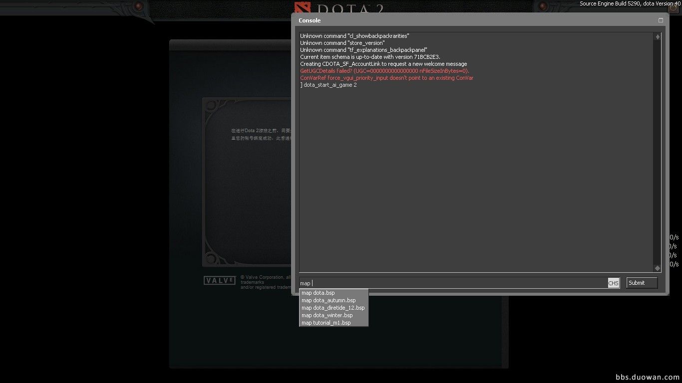Click the scroll-up arrow in console output
The image size is (682, 383).
(658, 37)
